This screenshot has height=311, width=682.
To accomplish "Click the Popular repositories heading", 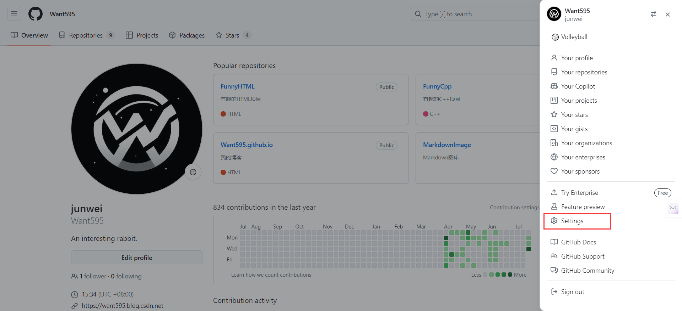I will point(244,66).
